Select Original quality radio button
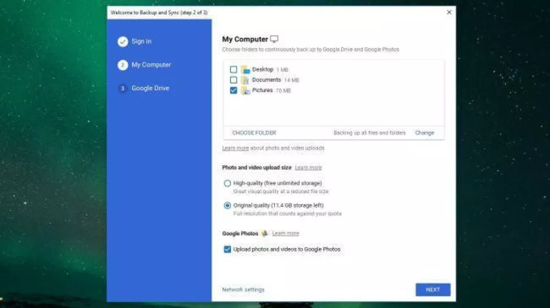 (x=227, y=206)
